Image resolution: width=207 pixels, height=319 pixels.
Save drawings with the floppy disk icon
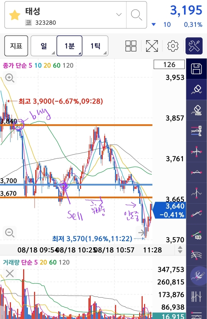click(196, 69)
